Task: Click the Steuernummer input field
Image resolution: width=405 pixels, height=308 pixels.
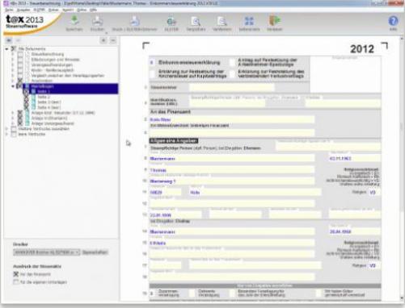Action: tap(232, 87)
